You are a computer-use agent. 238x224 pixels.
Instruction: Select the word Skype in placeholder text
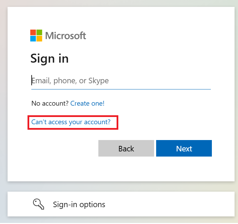[98, 81]
